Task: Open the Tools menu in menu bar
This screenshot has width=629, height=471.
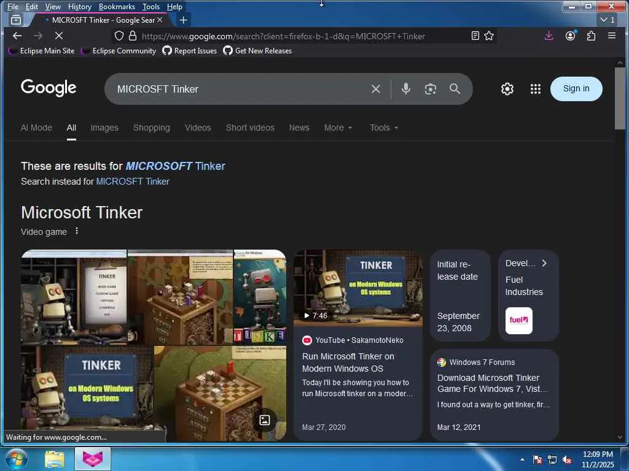Action: pyautogui.click(x=151, y=6)
